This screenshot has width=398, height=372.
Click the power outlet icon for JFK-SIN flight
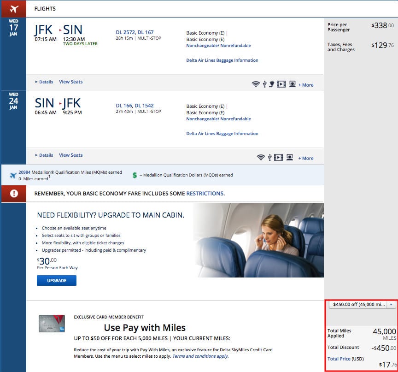[271, 84]
